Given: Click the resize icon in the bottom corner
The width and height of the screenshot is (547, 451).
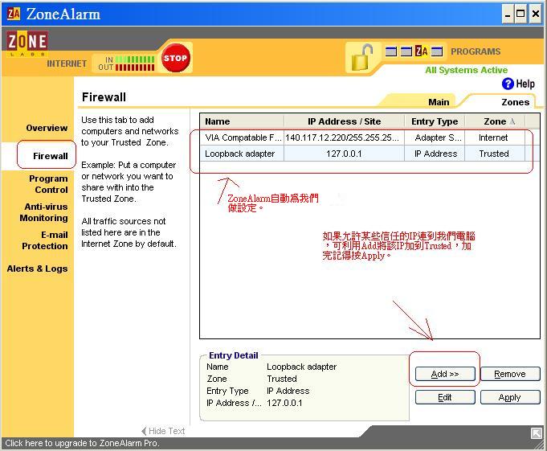Looking at the screenshot, I should click(x=537, y=433).
